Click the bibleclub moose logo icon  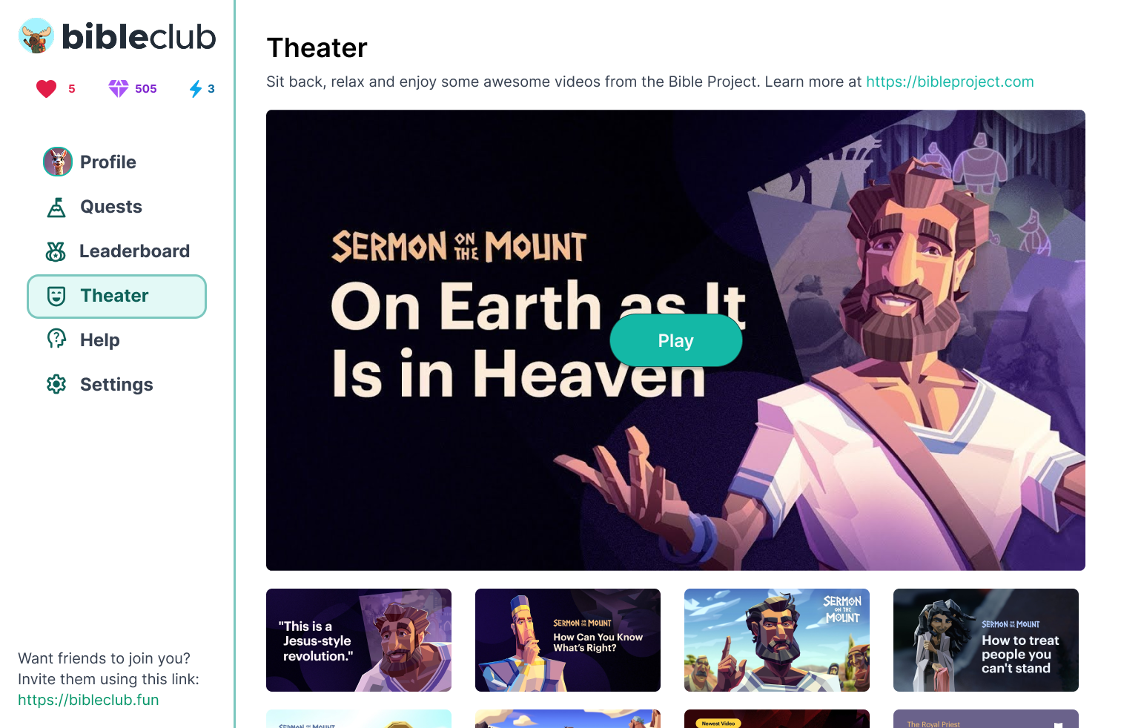[36, 36]
